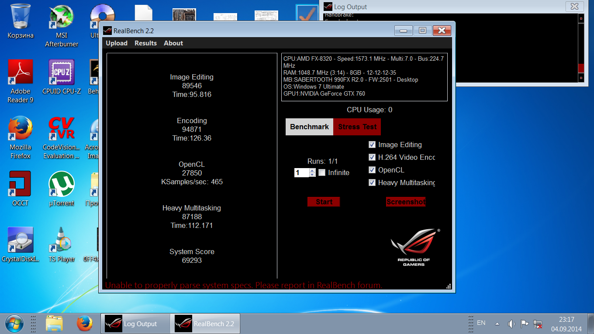Open Adobe Reader 9 desktop shortcut
The image size is (594, 334).
pyautogui.click(x=21, y=82)
